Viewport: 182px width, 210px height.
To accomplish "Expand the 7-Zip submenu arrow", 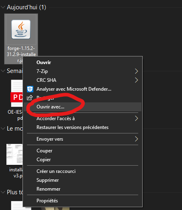I will (x=136, y=71).
